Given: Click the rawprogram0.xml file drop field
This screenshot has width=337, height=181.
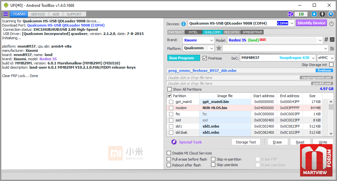Looking at the screenshot, I should [x=250, y=78].
